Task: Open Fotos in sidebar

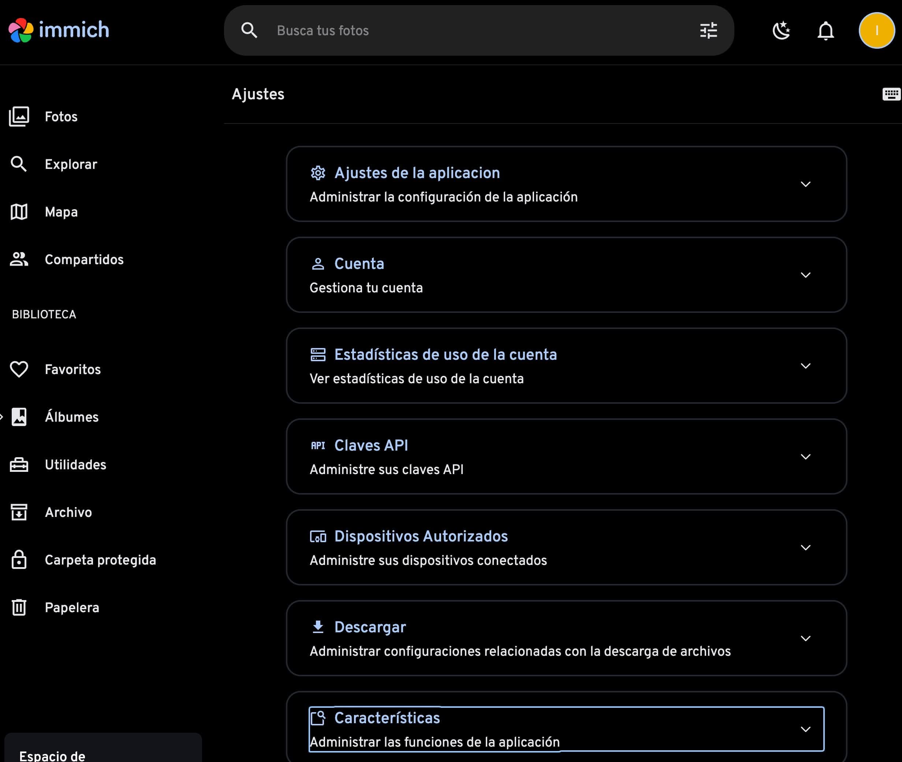Action: click(61, 116)
